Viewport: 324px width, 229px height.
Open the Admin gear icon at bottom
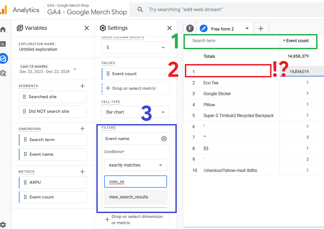[3, 225]
